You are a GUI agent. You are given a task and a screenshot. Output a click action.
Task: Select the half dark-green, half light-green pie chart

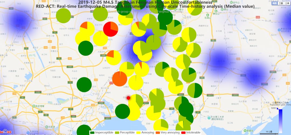(x=195, y=90)
